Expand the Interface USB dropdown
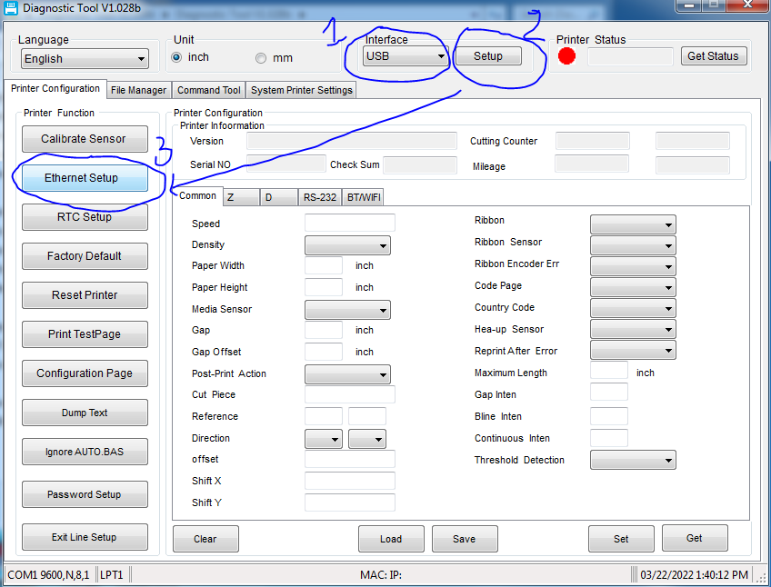771x587 pixels. pyautogui.click(x=406, y=56)
